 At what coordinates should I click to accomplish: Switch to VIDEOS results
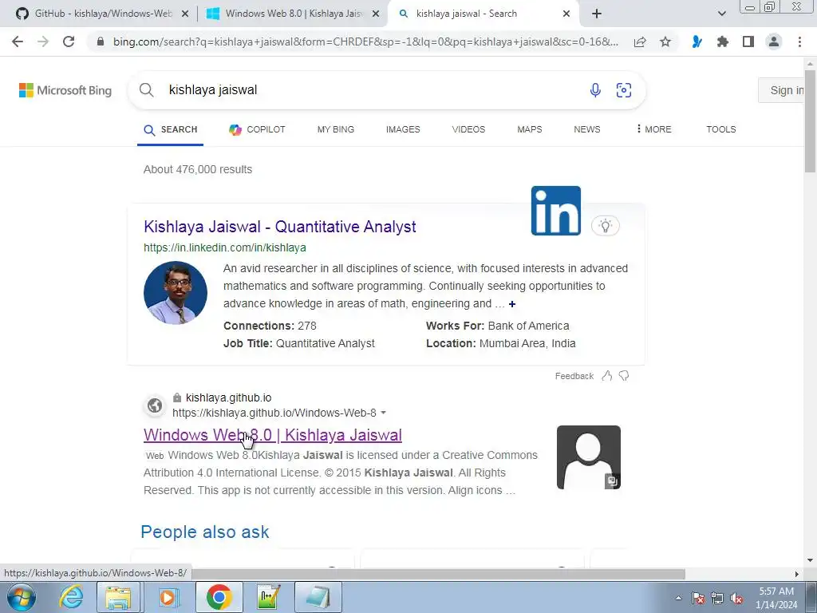point(468,129)
